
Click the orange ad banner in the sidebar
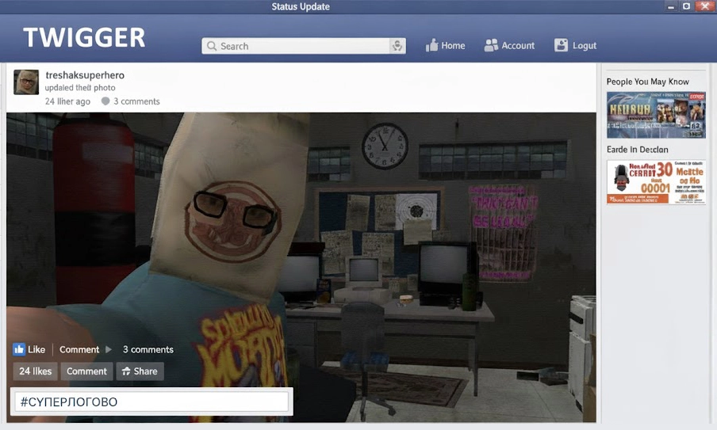655,182
